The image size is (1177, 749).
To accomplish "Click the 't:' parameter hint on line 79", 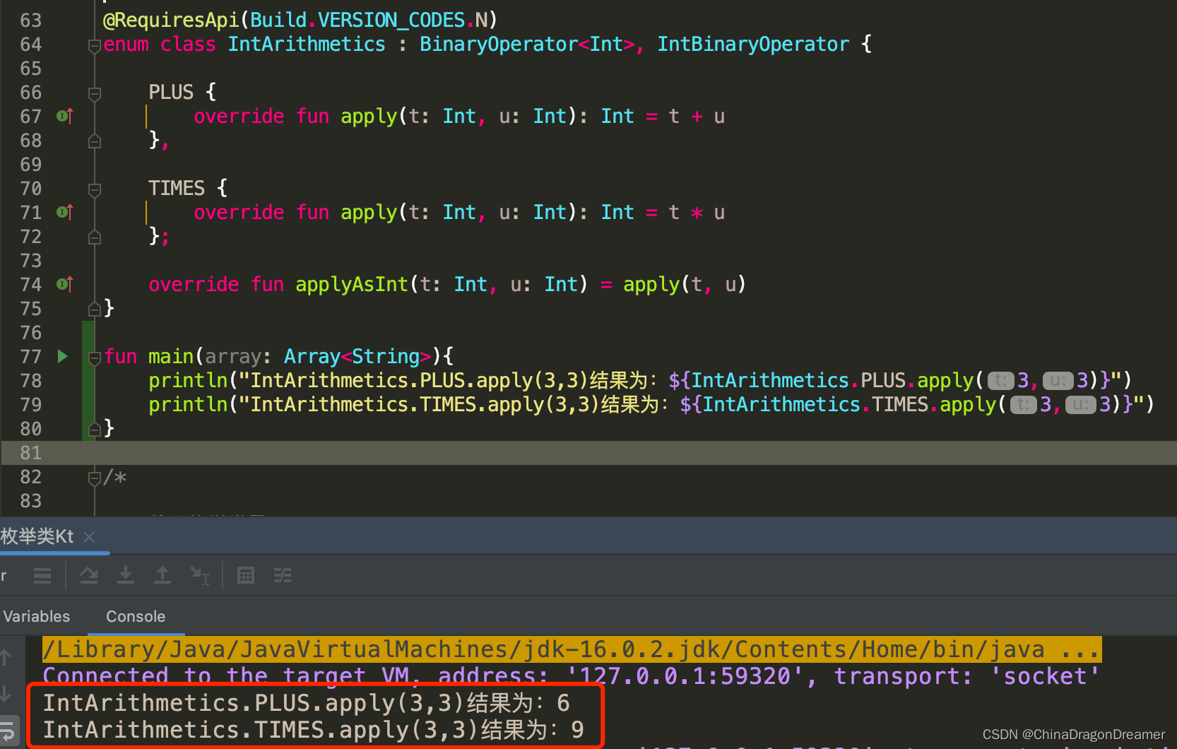I will pos(1023,405).
